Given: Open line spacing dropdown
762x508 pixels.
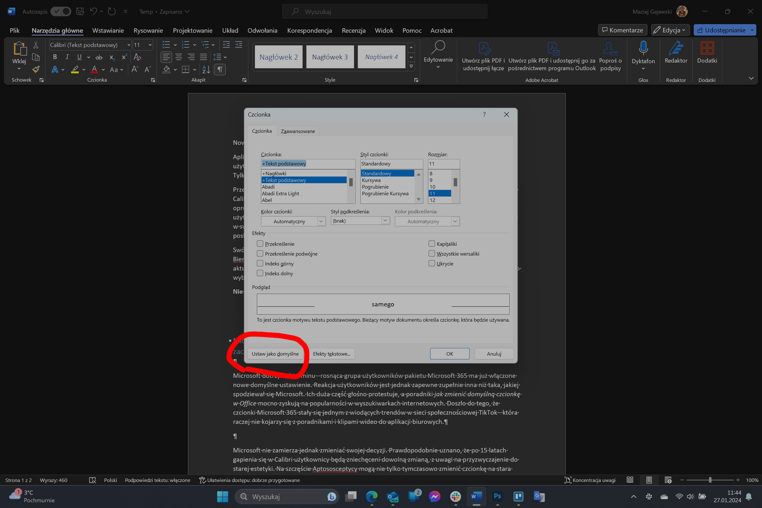Looking at the screenshot, I should (x=220, y=57).
